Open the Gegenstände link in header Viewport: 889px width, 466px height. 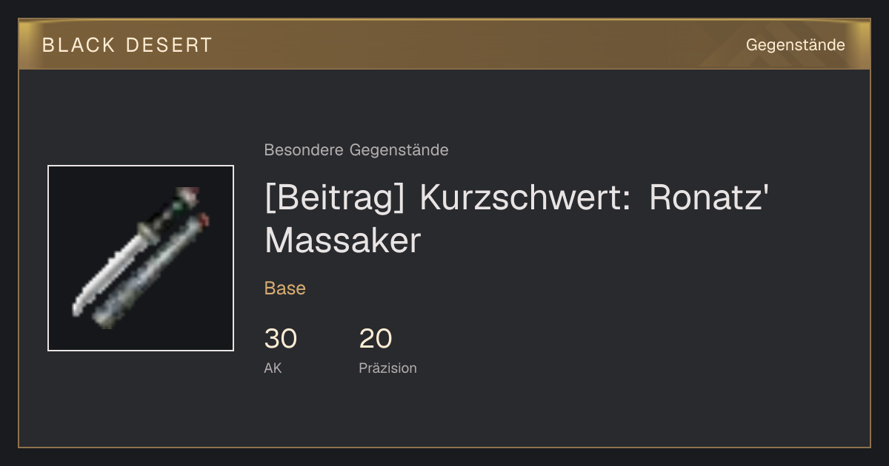pyautogui.click(x=795, y=45)
